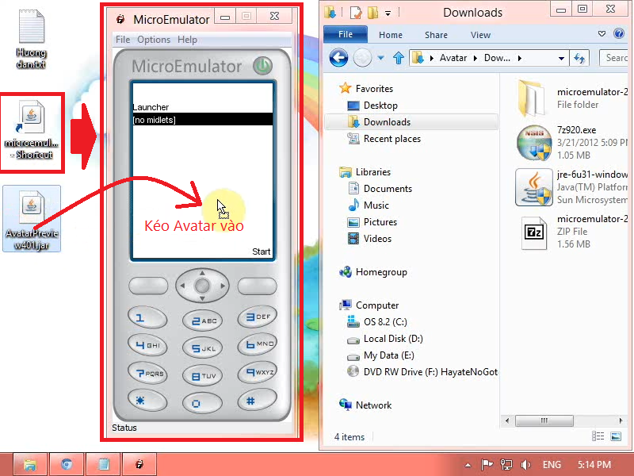The height and width of the screenshot is (476, 634).
Task: Click the 6 MNO keypad key
Action: pyautogui.click(x=257, y=344)
